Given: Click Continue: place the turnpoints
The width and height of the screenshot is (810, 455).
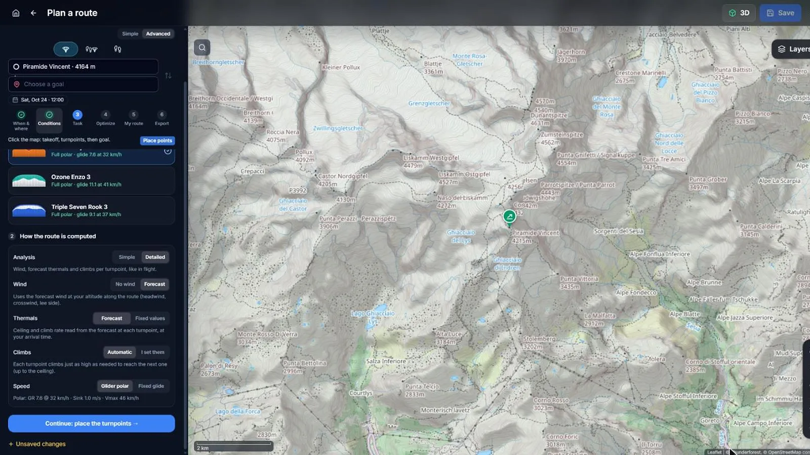Looking at the screenshot, I should (x=92, y=424).
